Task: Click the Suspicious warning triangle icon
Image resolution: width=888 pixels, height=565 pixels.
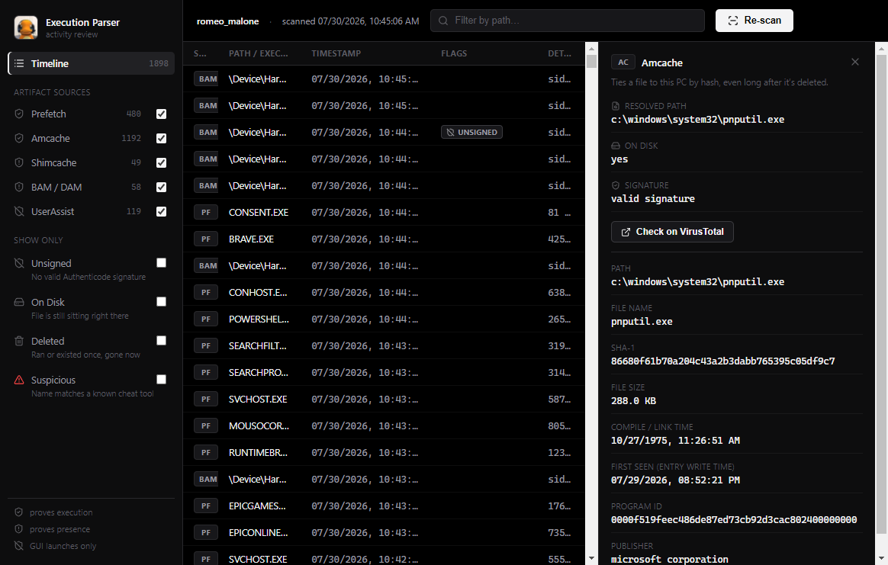Action: point(19,380)
